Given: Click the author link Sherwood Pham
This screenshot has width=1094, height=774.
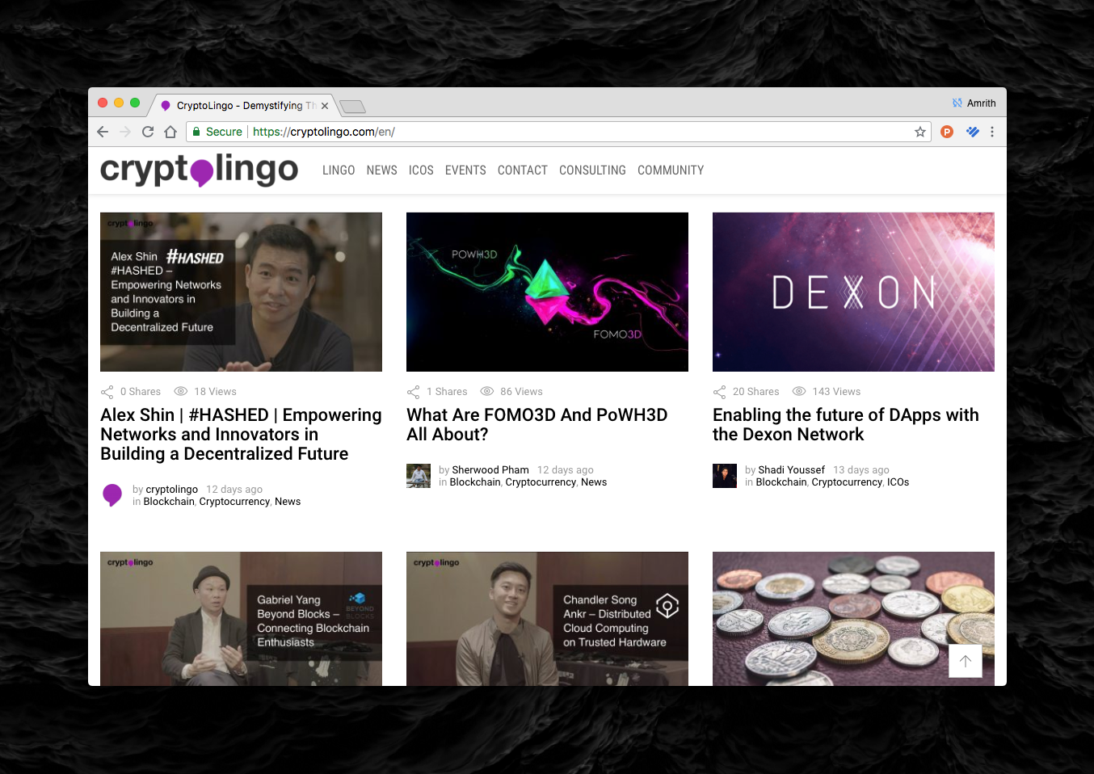Looking at the screenshot, I should point(490,470).
